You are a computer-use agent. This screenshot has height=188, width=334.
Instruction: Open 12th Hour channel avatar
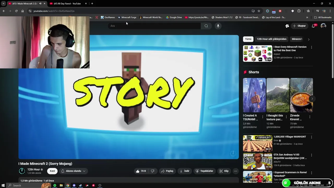pos(22,171)
